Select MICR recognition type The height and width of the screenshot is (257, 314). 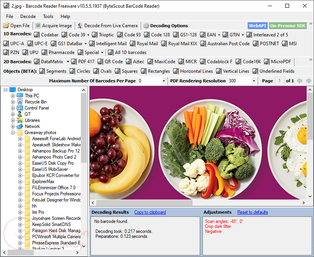pos(188,62)
